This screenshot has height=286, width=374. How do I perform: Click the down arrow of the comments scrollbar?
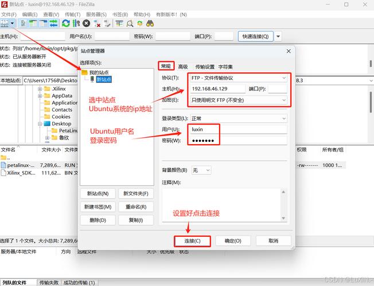tap(283, 218)
